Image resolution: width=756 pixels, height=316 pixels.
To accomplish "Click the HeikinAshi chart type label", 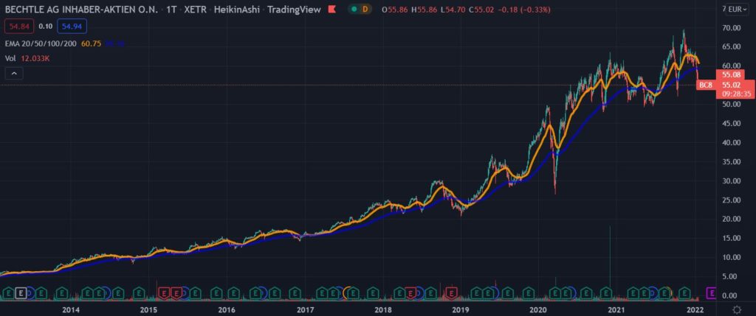I will click(238, 10).
